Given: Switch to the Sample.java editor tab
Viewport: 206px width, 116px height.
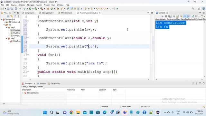Looking at the screenshot, I should (28, 13).
